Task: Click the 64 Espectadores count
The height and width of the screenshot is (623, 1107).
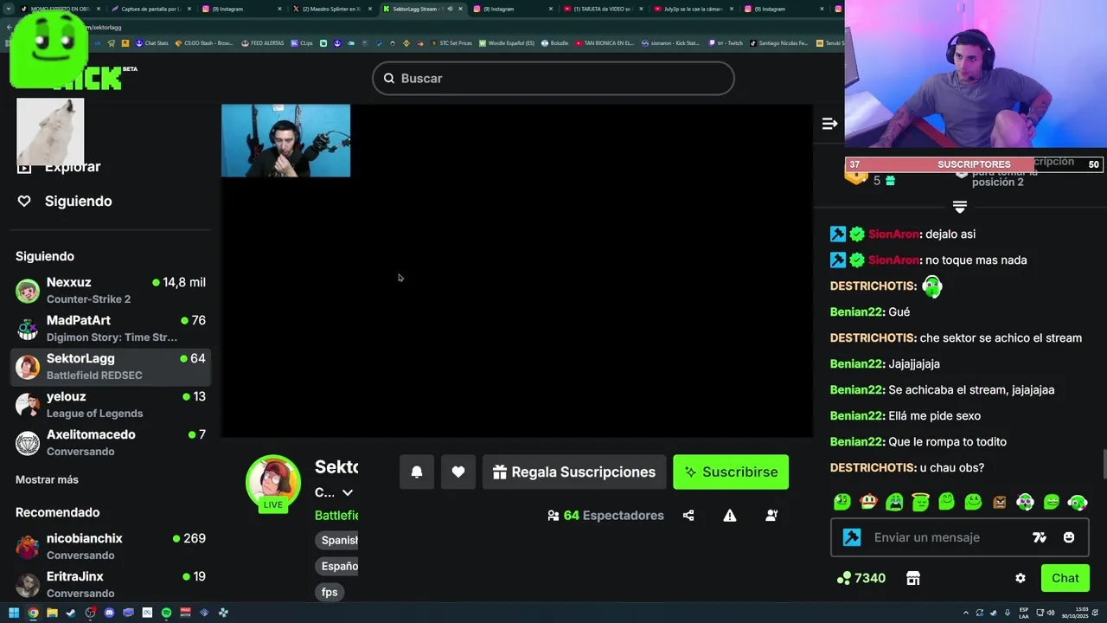Action: coord(606,515)
